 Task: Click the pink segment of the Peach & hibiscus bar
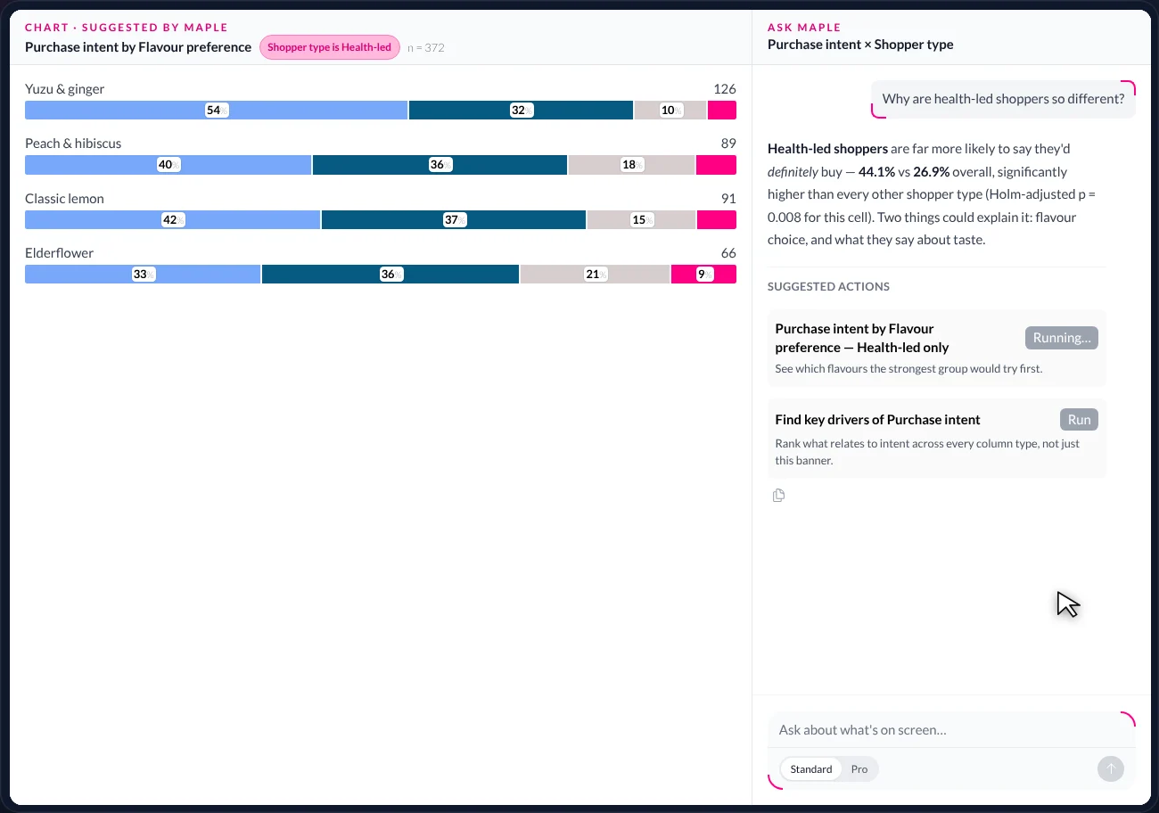tap(716, 165)
